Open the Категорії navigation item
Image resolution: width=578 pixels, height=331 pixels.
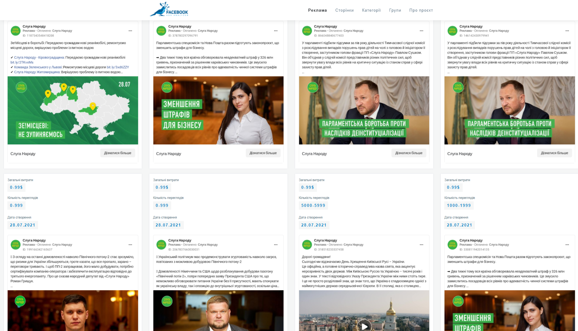[371, 10]
